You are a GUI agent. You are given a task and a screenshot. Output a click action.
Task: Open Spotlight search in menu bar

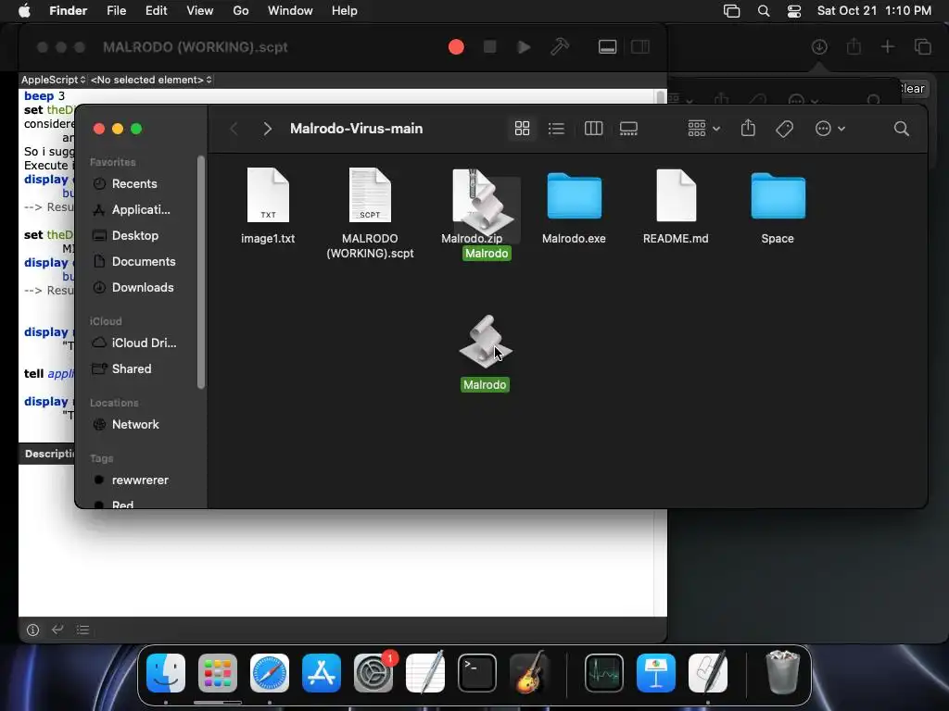click(x=764, y=11)
